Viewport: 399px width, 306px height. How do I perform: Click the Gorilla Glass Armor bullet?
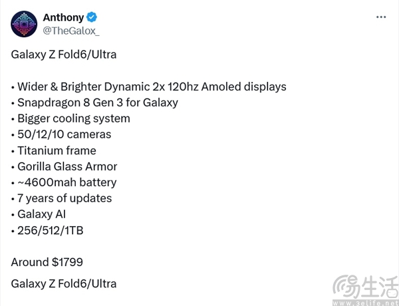click(64, 166)
